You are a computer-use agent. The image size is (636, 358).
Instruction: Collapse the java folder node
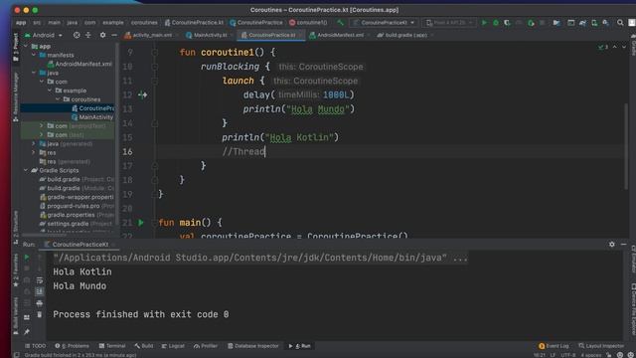click(34, 73)
